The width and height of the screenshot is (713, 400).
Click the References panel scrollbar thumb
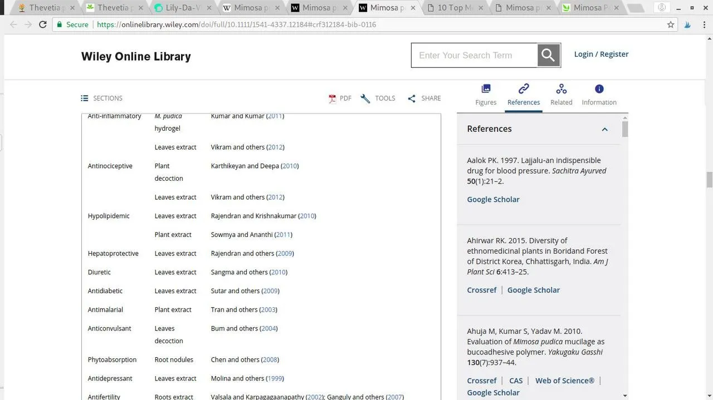point(625,129)
